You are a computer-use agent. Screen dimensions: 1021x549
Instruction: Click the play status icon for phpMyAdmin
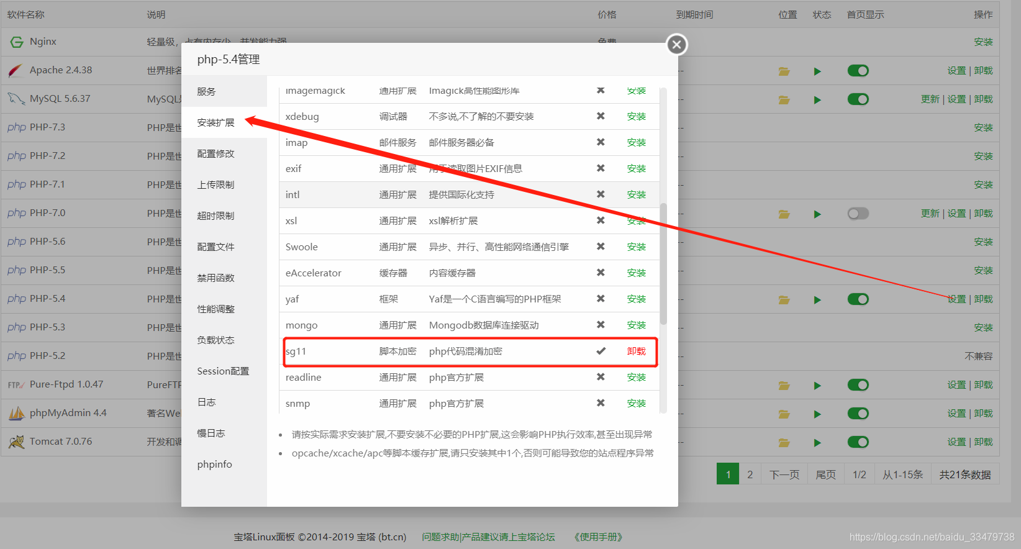click(817, 414)
